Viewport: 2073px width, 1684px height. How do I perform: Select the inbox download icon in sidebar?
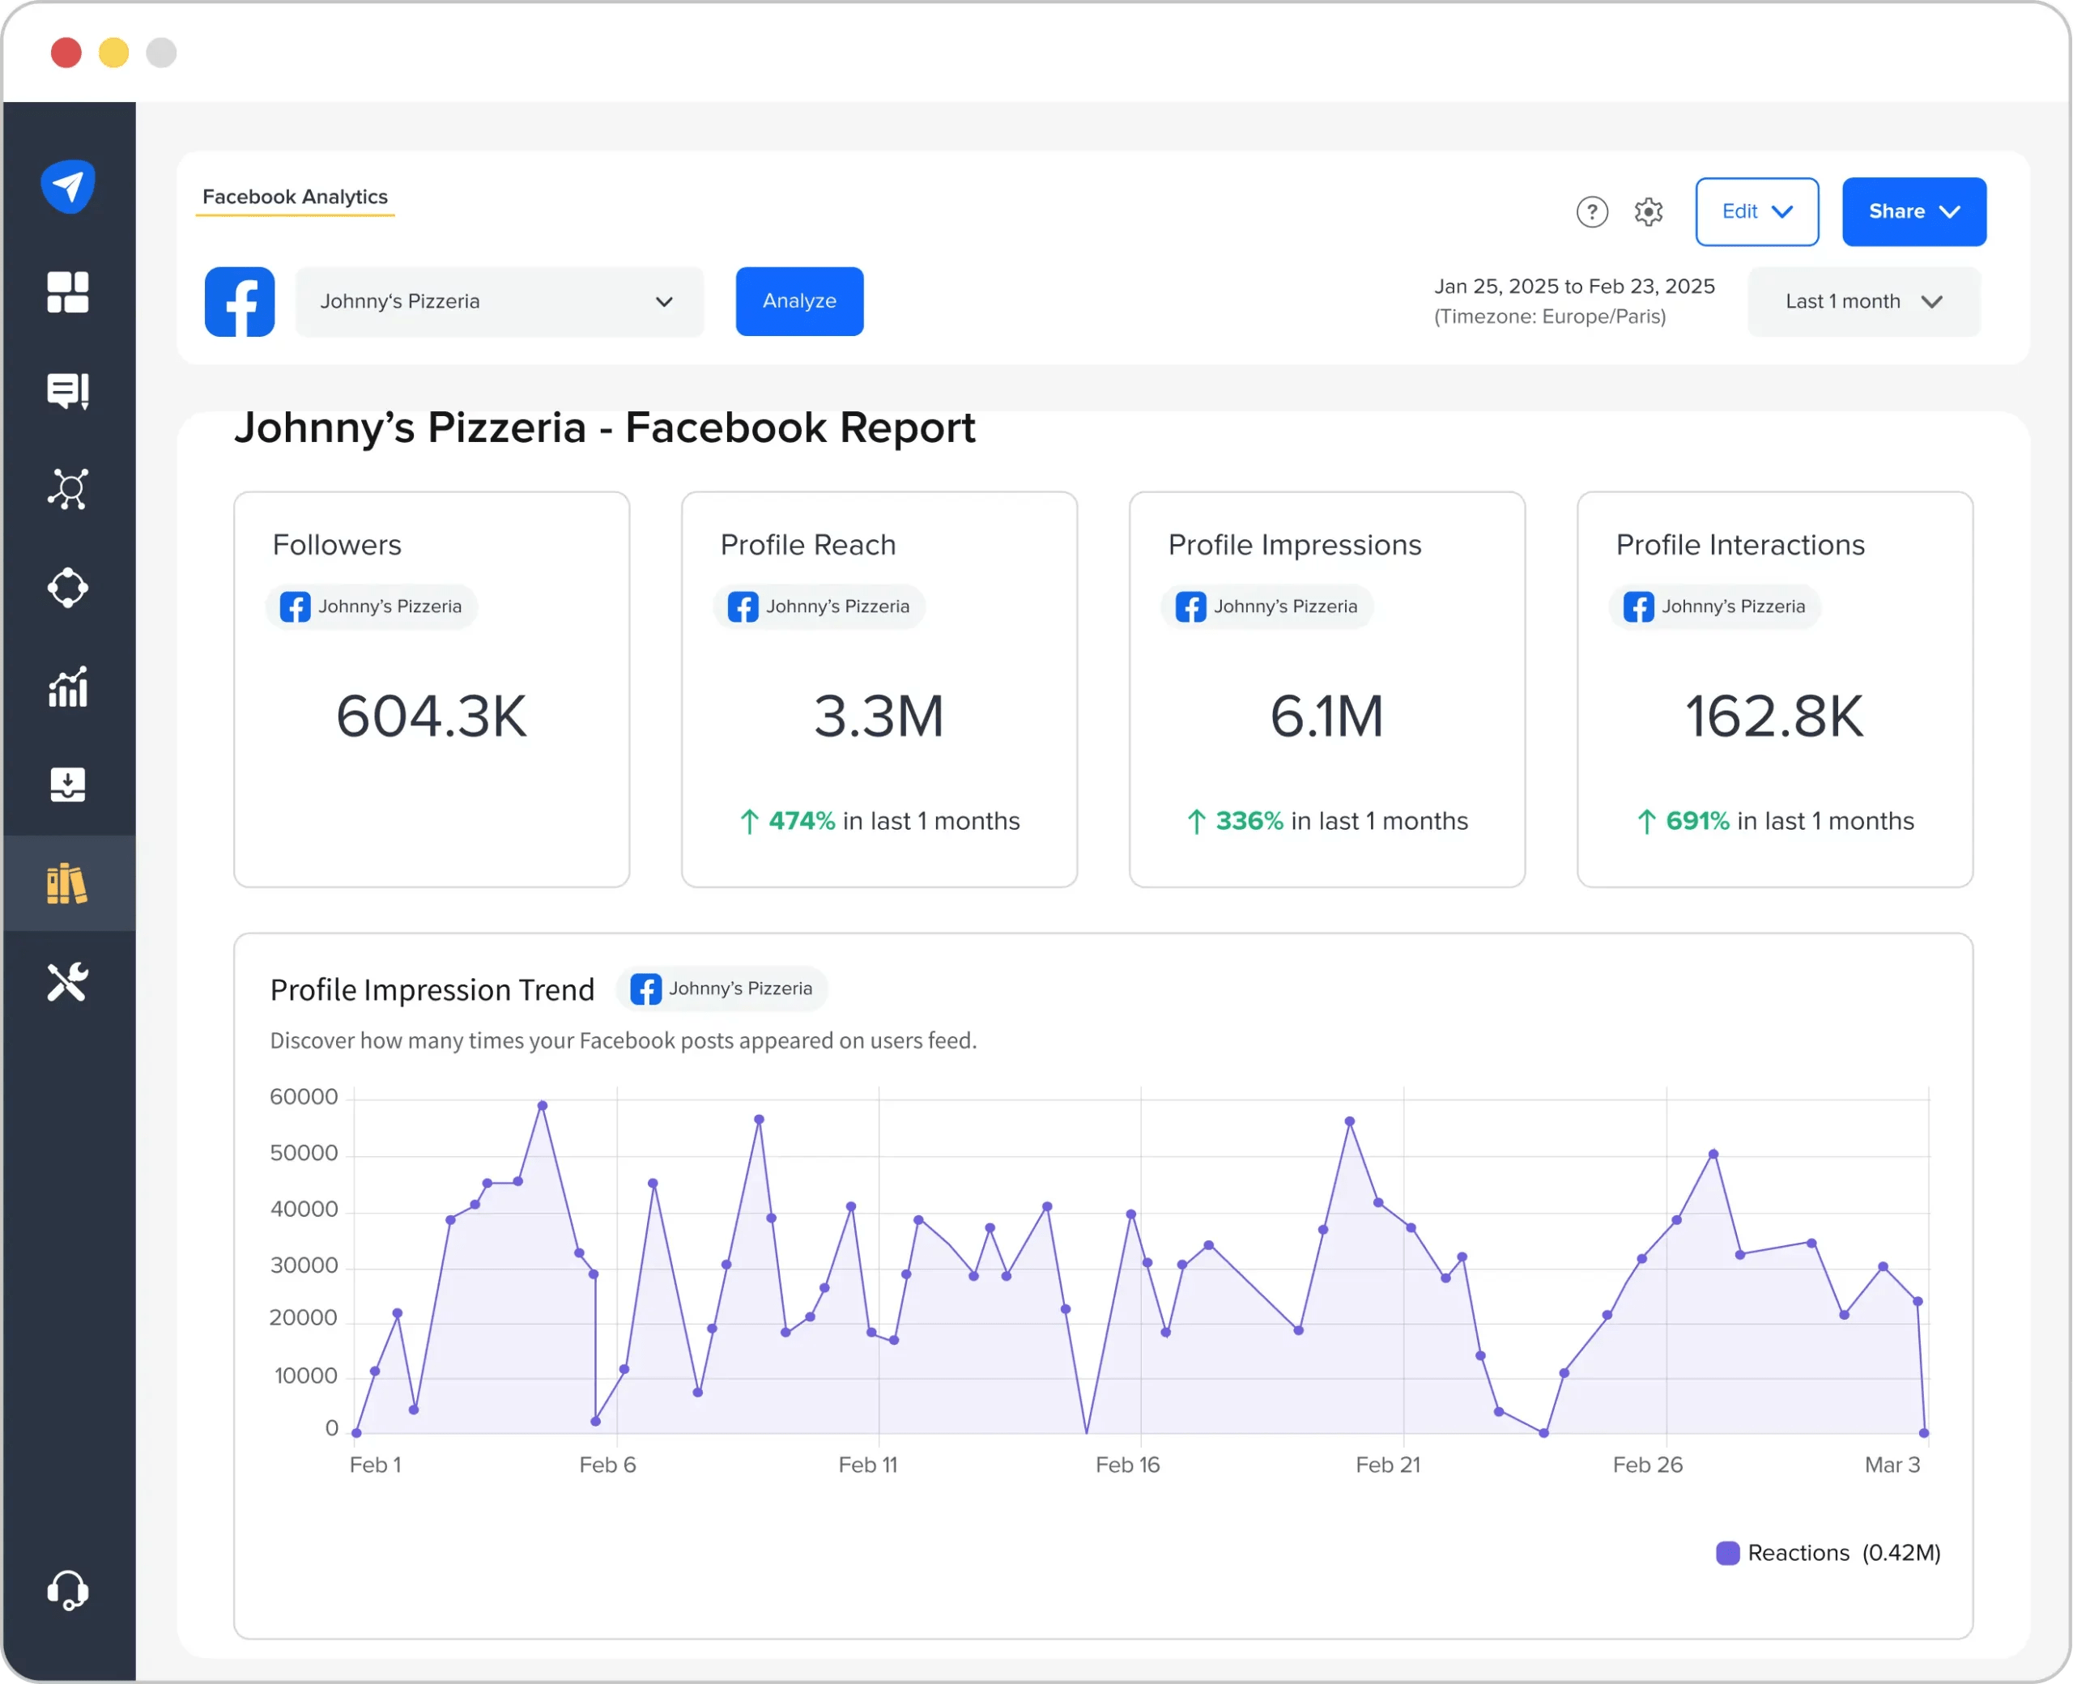point(68,785)
